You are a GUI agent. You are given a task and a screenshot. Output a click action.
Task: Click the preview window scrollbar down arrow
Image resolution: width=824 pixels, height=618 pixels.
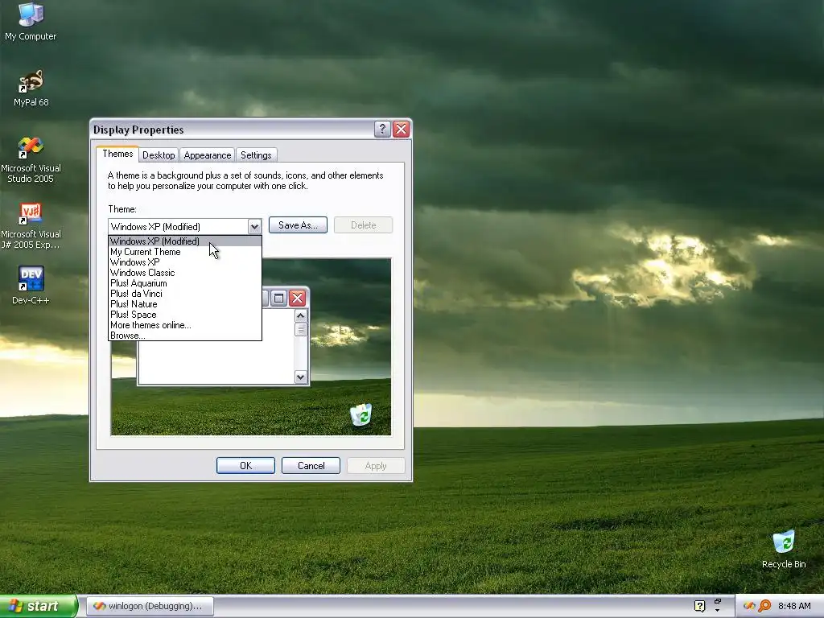click(301, 377)
